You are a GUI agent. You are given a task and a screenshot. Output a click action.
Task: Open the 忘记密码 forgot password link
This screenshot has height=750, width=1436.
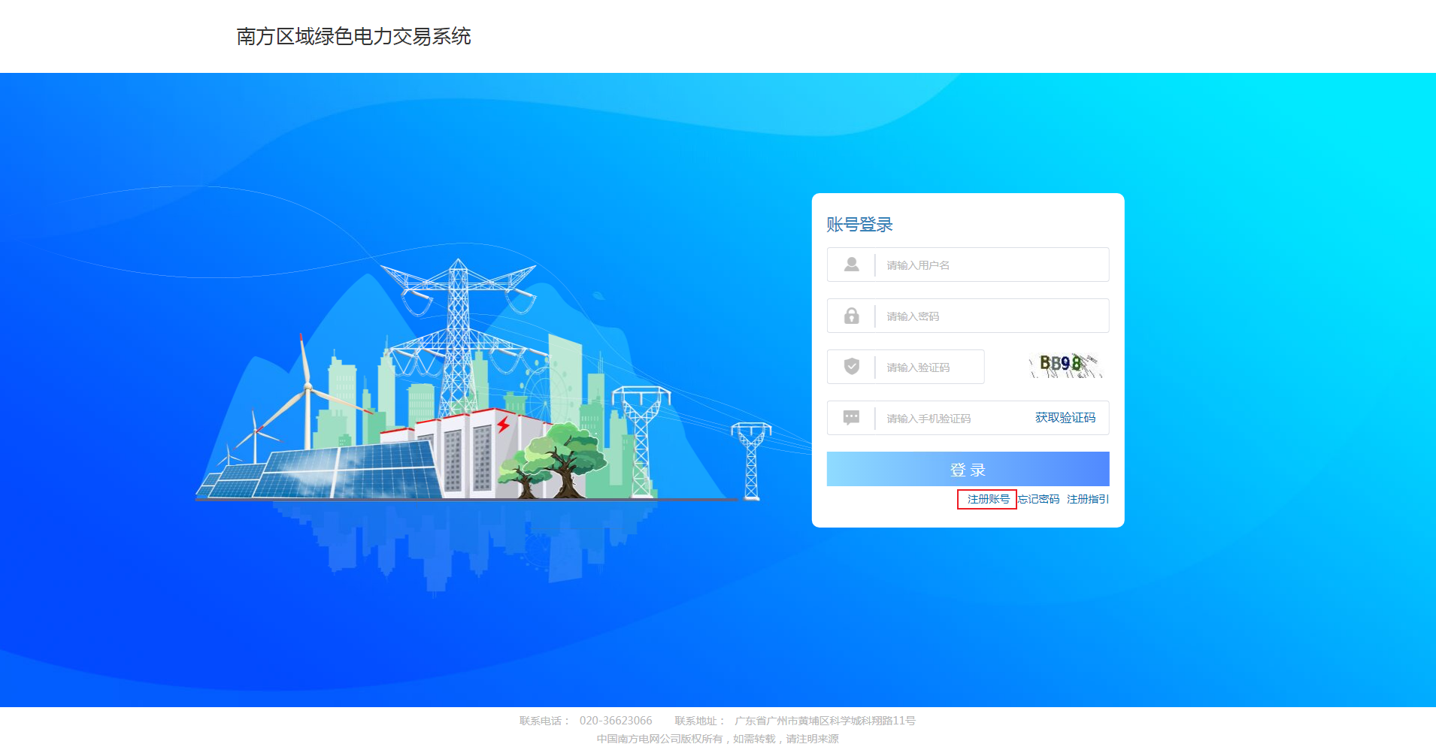[1038, 499]
